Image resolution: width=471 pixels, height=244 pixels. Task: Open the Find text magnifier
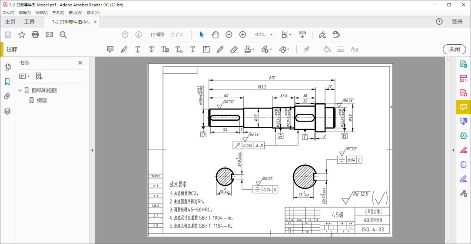pyautogui.click(x=63, y=35)
